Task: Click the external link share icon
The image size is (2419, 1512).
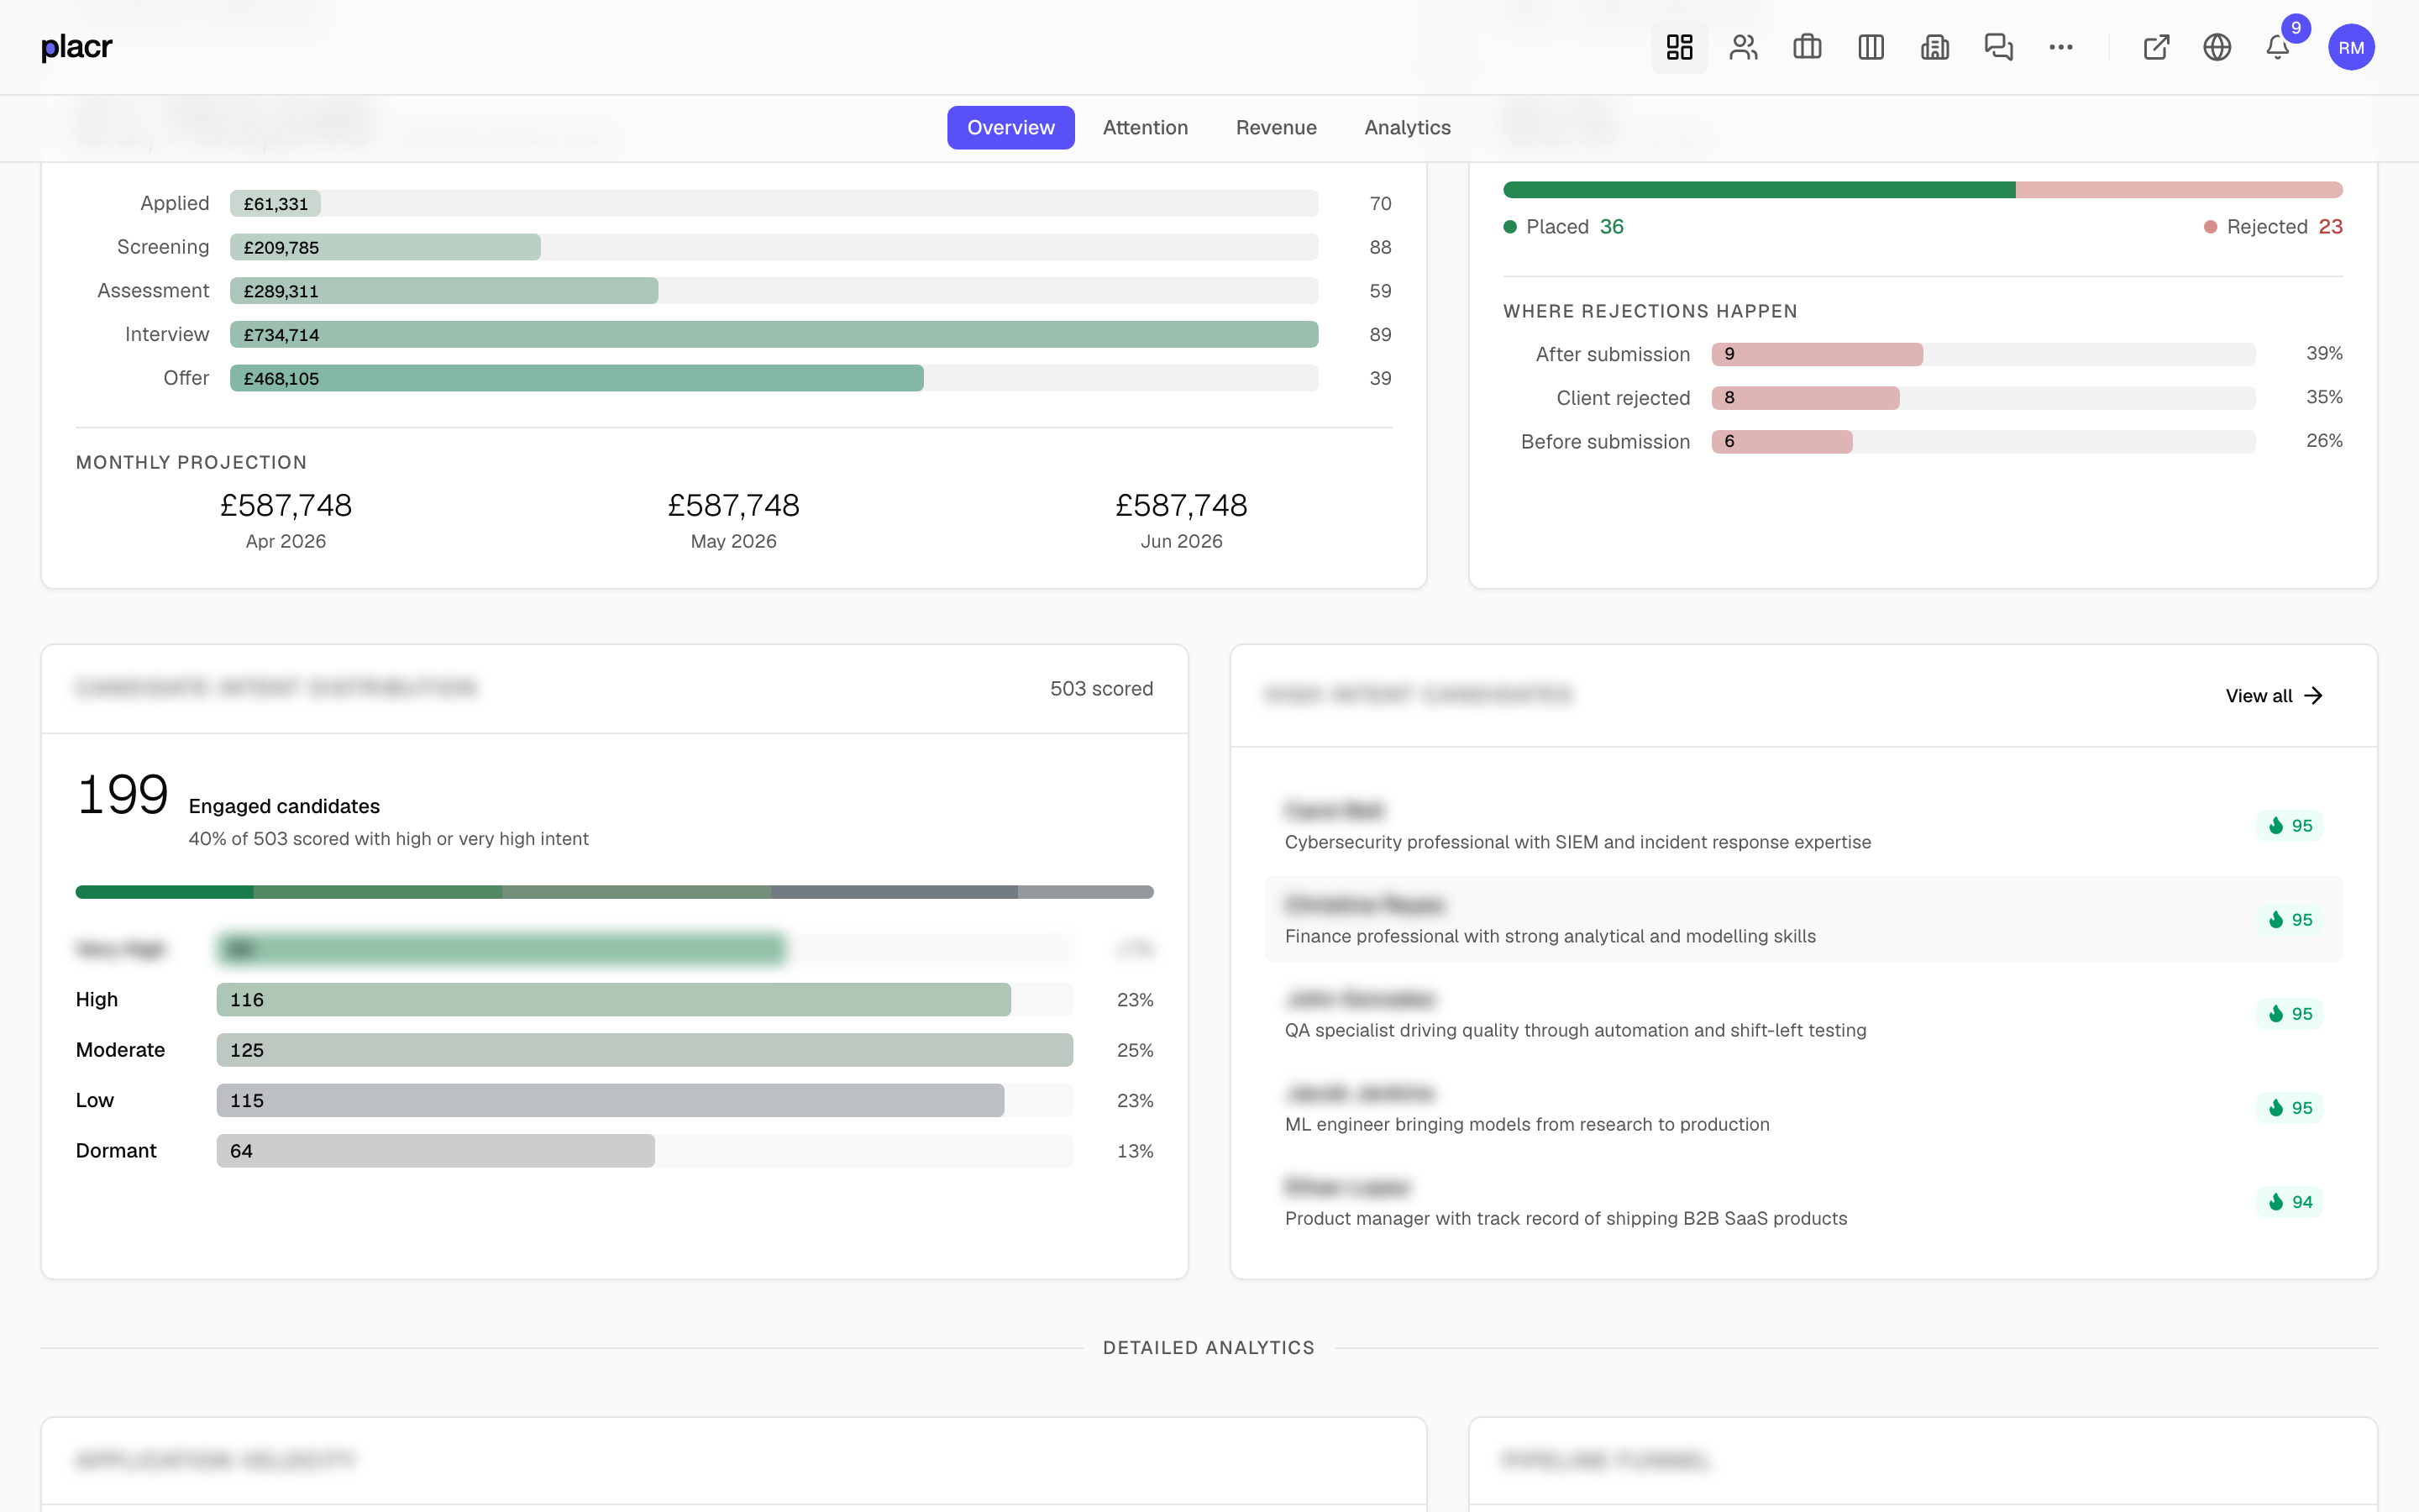Action: (2155, 47)
